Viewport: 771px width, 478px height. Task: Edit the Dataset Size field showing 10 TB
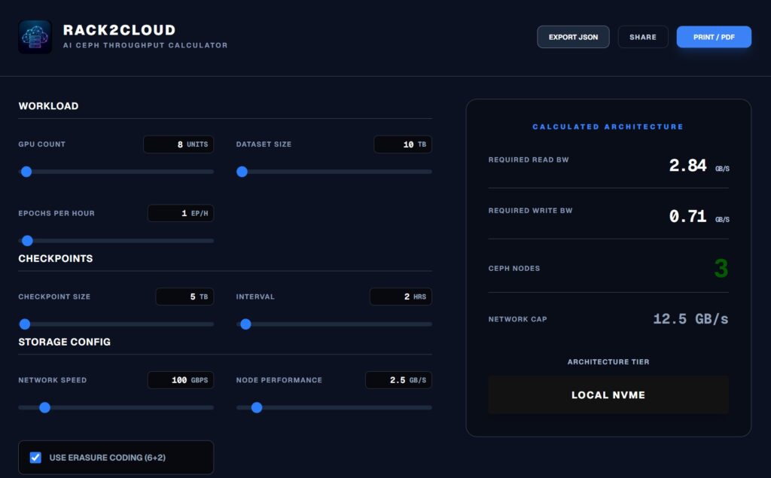point(403,144)
